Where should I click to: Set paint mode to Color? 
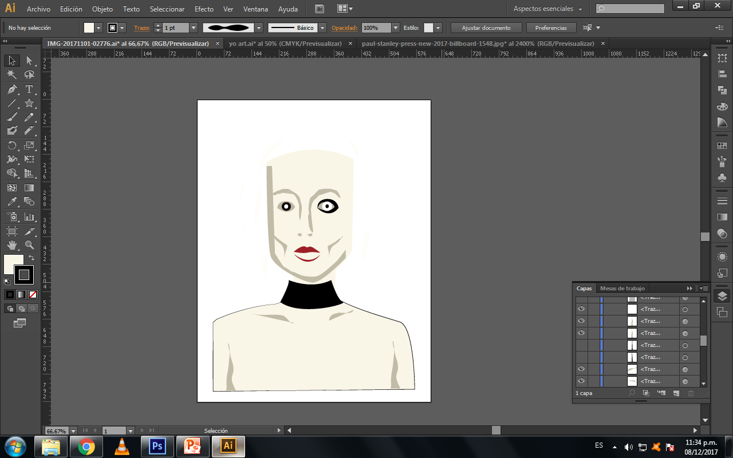[10, 294]
